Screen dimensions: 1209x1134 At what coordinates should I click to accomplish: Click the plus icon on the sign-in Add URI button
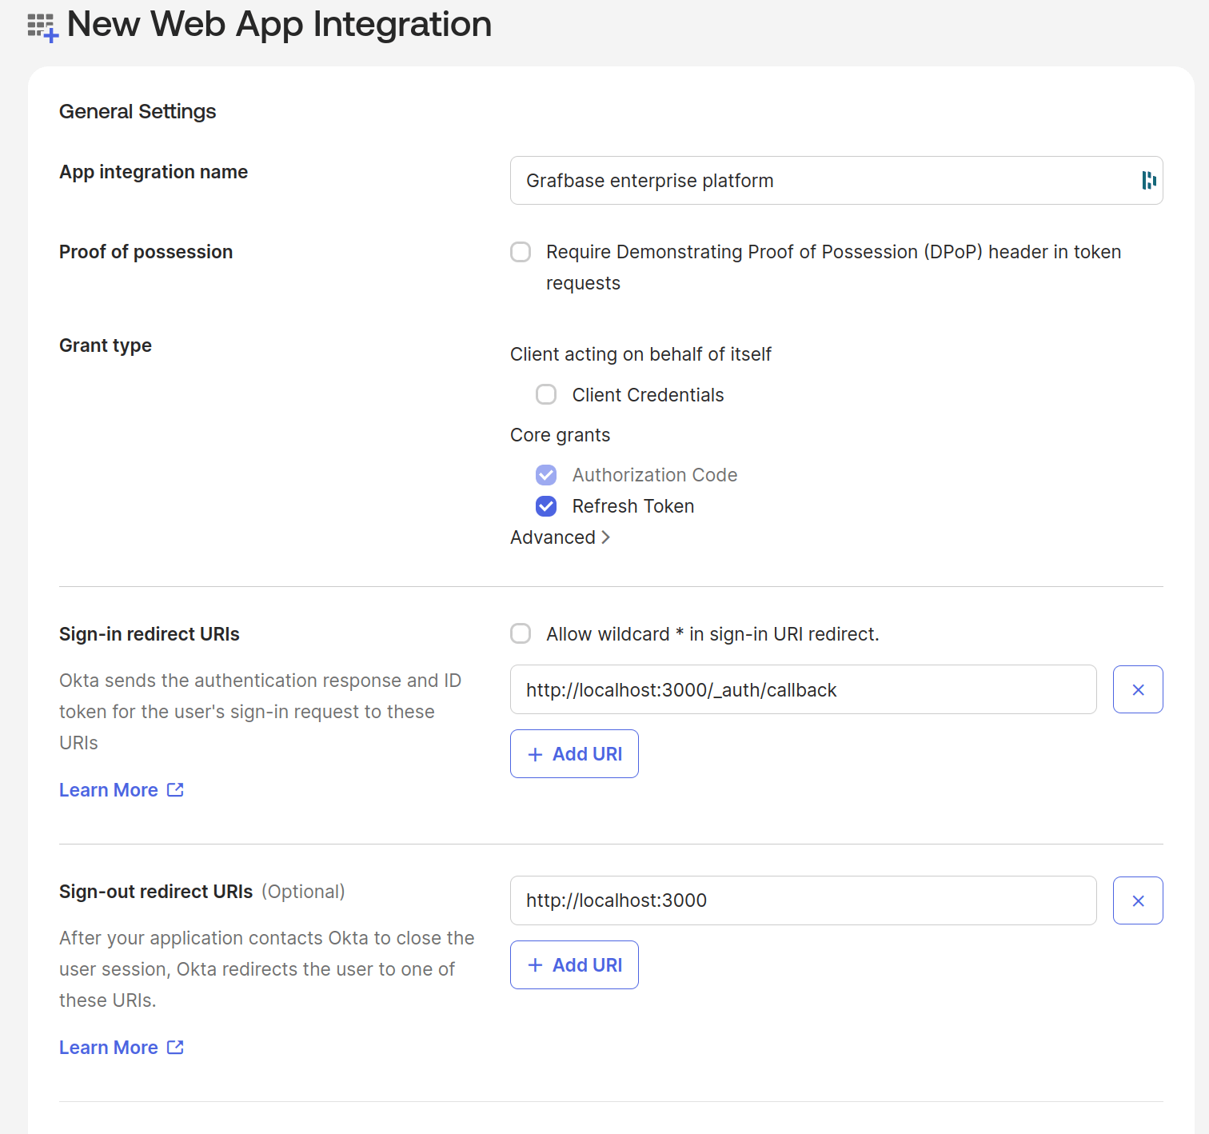pyautogui.click(x=534, y=753)
